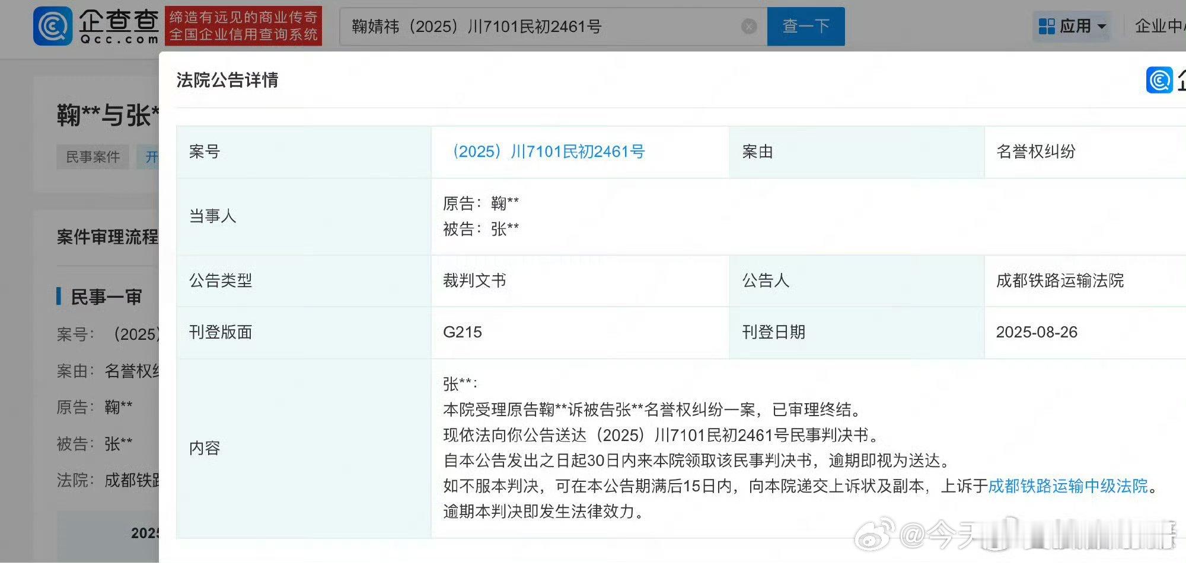Select the 法院公告详情 dialog title
Viewport: 1186px width, 563px height.
[227, 80]
